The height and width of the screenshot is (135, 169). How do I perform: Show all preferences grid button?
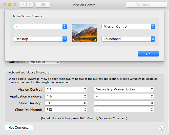tap(43, 5)
